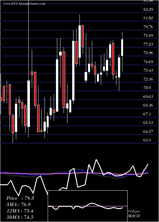The width and height of the screenshot is (159, 222).
Task: Select the 72.16 price axis label
Action: [x=149, y=79]
